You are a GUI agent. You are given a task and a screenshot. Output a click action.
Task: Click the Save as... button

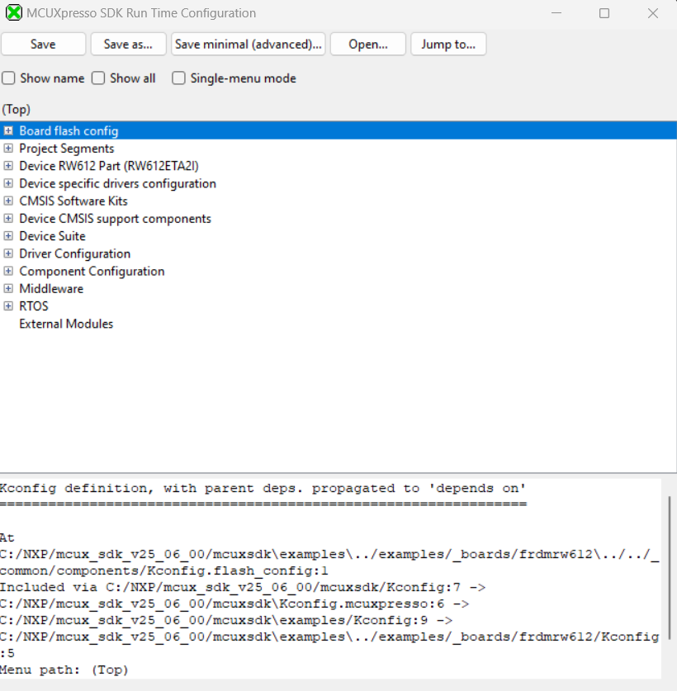128,44
